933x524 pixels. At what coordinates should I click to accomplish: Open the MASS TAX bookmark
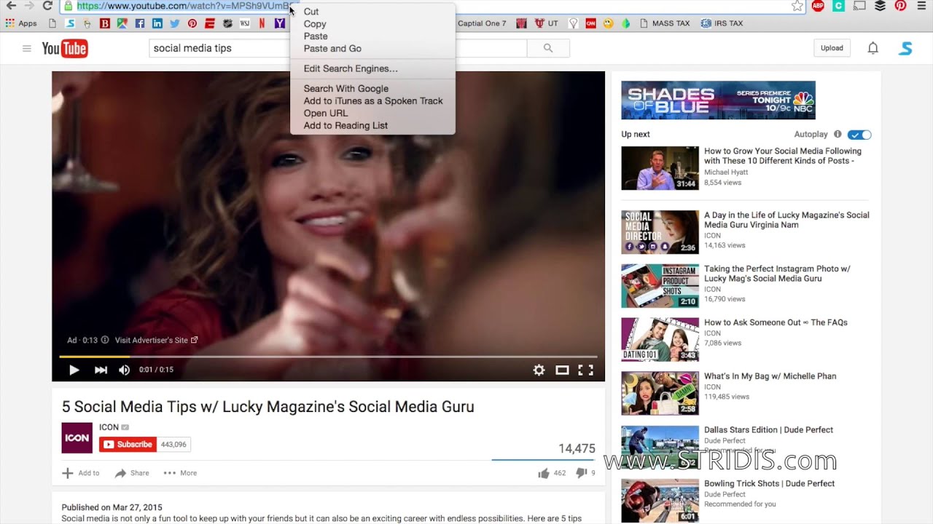(664, 23)
